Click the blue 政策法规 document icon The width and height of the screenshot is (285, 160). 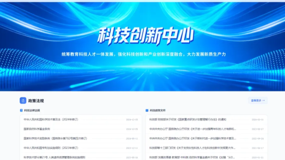coord(23,101)
